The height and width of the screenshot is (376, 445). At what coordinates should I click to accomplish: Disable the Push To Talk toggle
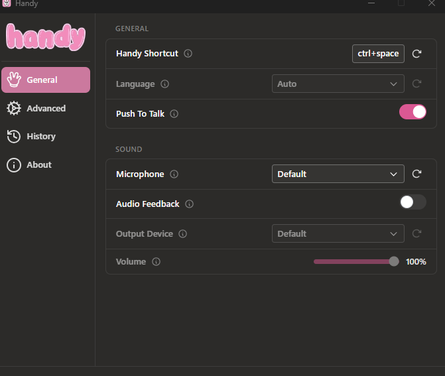[413, 112]
